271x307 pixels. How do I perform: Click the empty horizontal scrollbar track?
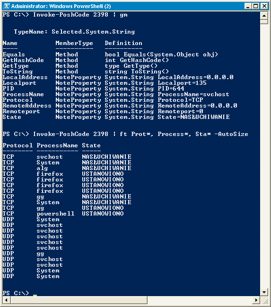pos(200,300)
